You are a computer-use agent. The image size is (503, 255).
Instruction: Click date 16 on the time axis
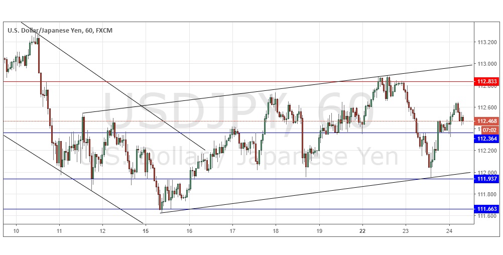coord(189,232)
